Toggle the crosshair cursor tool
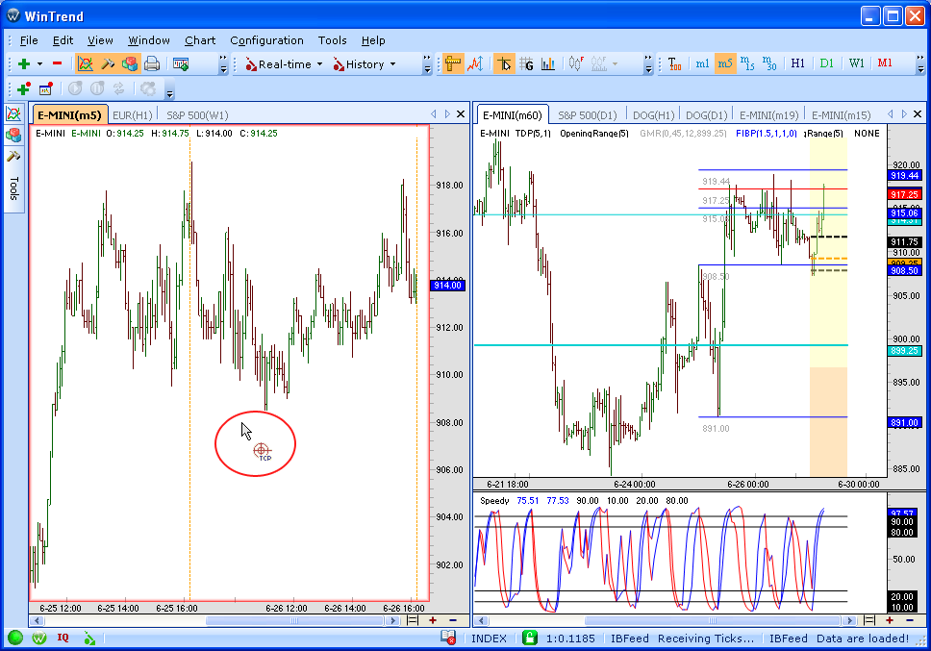Viewport: 931px width, 651px height. pyautogui.click(x=505, y=63)
